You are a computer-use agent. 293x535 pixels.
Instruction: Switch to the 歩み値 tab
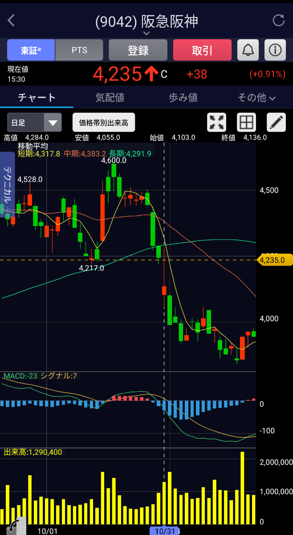click(x=183, y=98)
